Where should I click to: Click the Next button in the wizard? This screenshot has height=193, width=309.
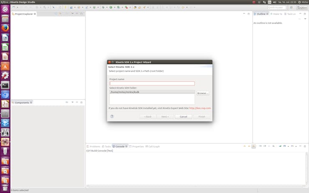click(165, 117)
